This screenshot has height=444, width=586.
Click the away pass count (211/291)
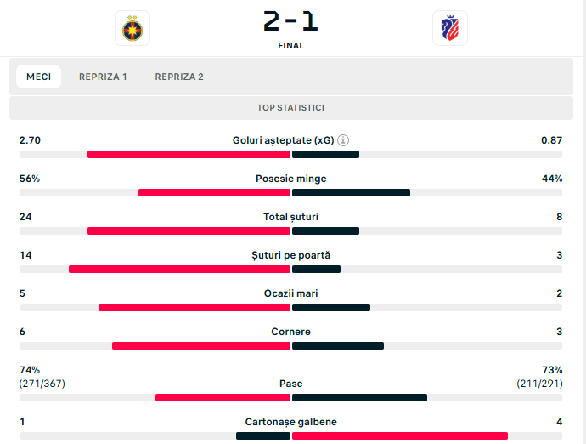click(x=539, y=384)
